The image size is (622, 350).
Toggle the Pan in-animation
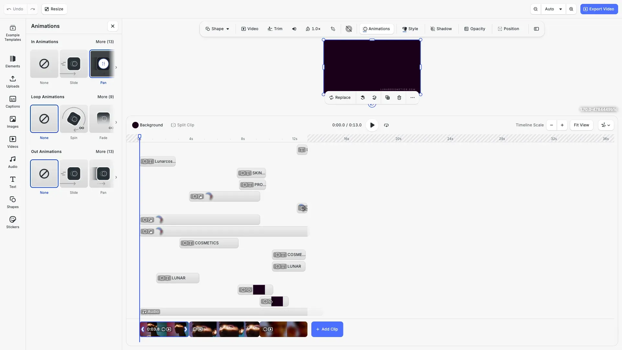(x=103, y=64)
